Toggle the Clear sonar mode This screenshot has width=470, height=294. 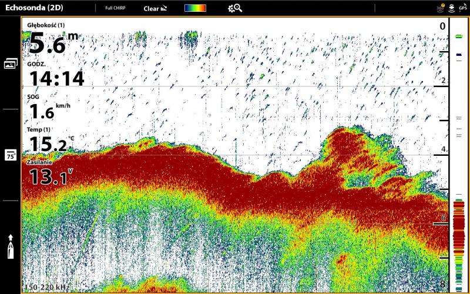click(155, 9)
